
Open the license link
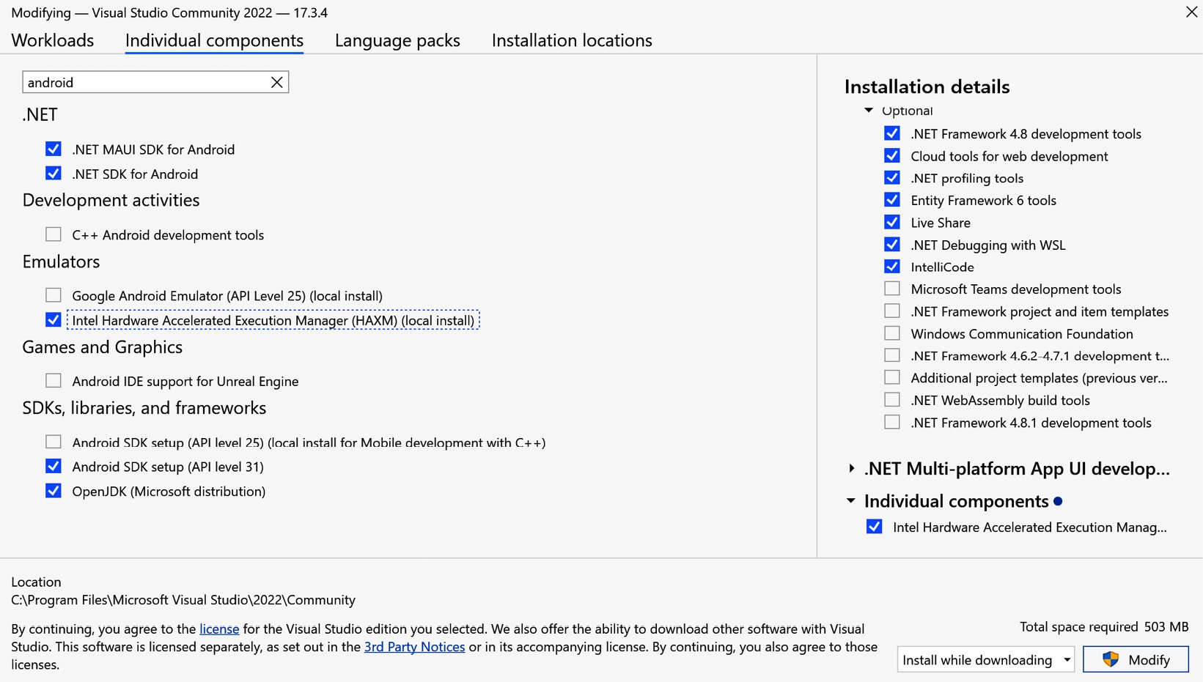(x=219, y=629)
